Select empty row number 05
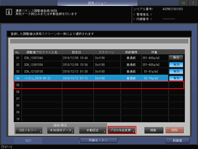 tap(99, 85)
